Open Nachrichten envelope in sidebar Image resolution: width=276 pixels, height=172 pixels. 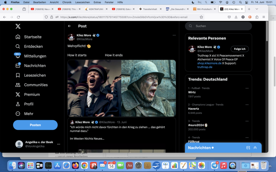18,66
